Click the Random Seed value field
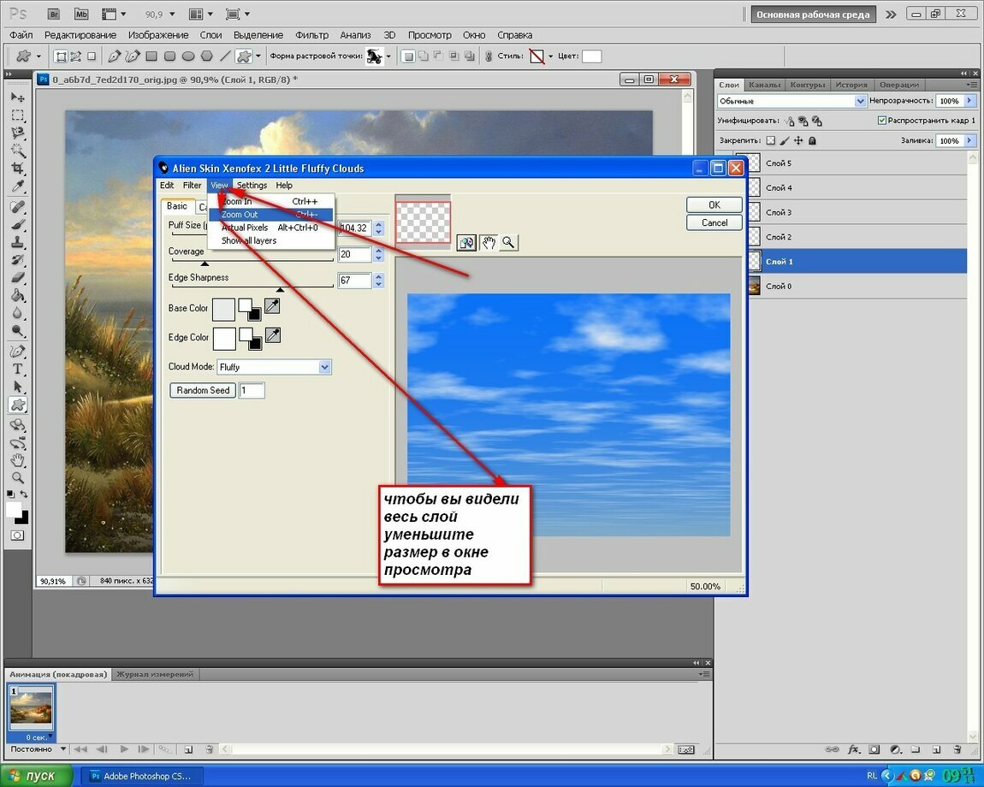 pyautogui.click(x=251, y=390)
